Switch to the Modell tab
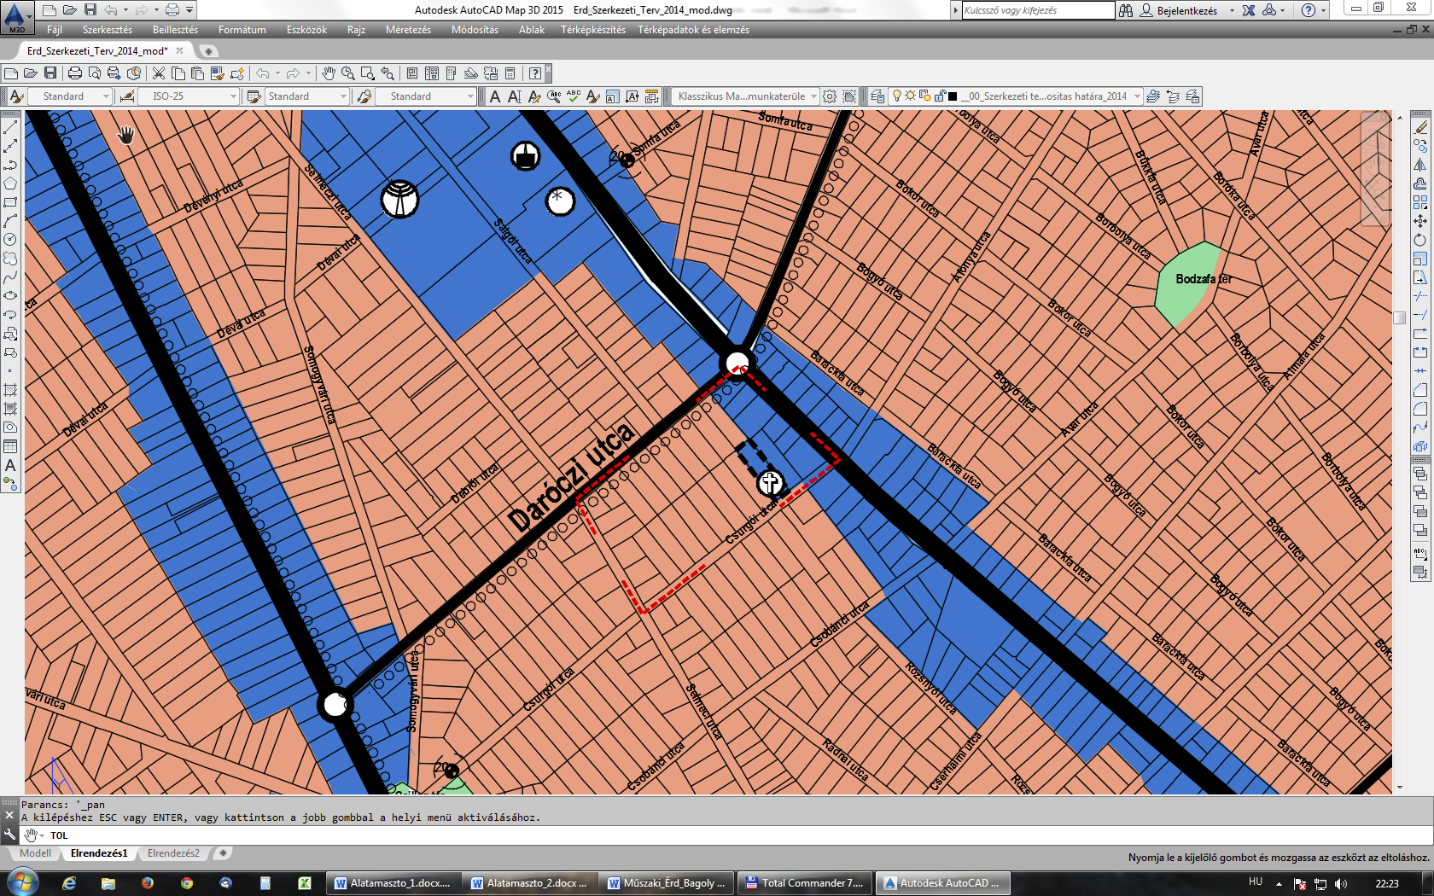 [x=36, y=853]
